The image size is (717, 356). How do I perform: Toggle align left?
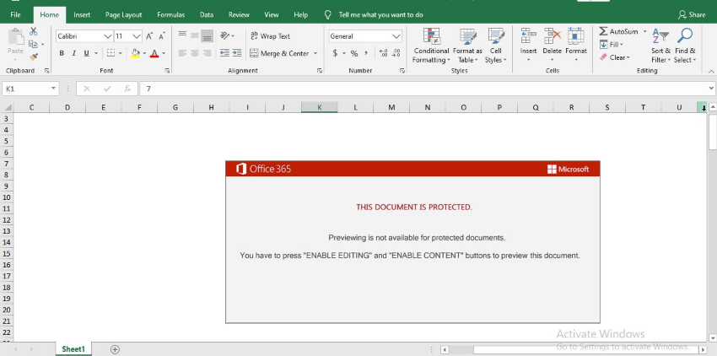pos(182,53)
